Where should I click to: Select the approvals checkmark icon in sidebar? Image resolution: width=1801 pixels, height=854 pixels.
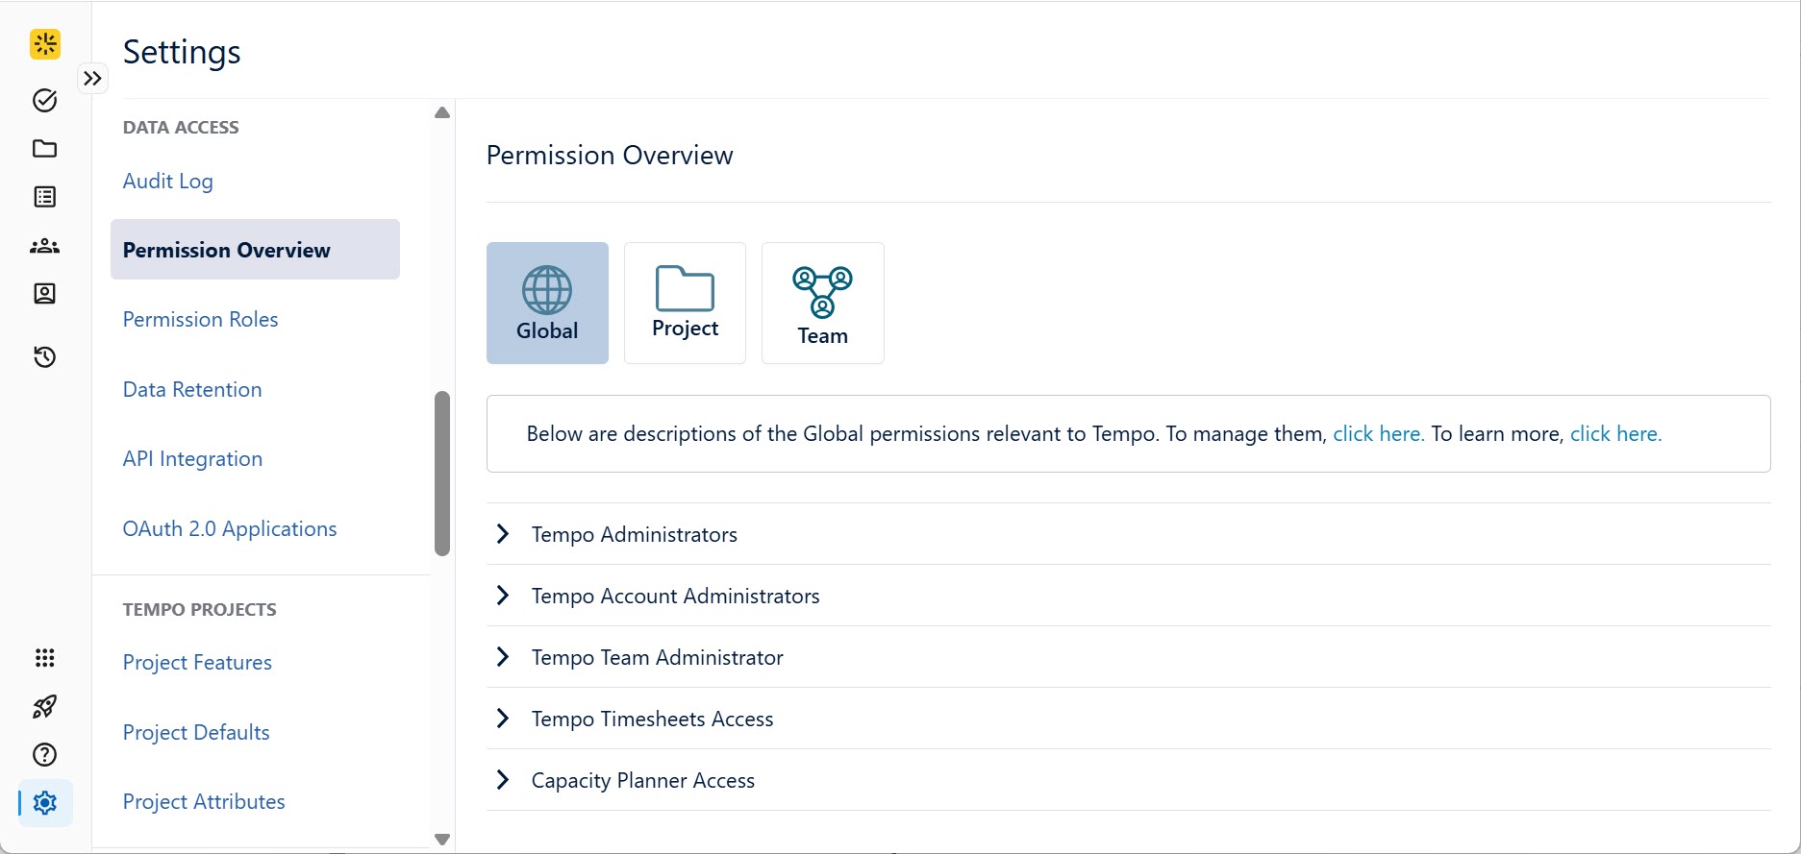point(44,100)
